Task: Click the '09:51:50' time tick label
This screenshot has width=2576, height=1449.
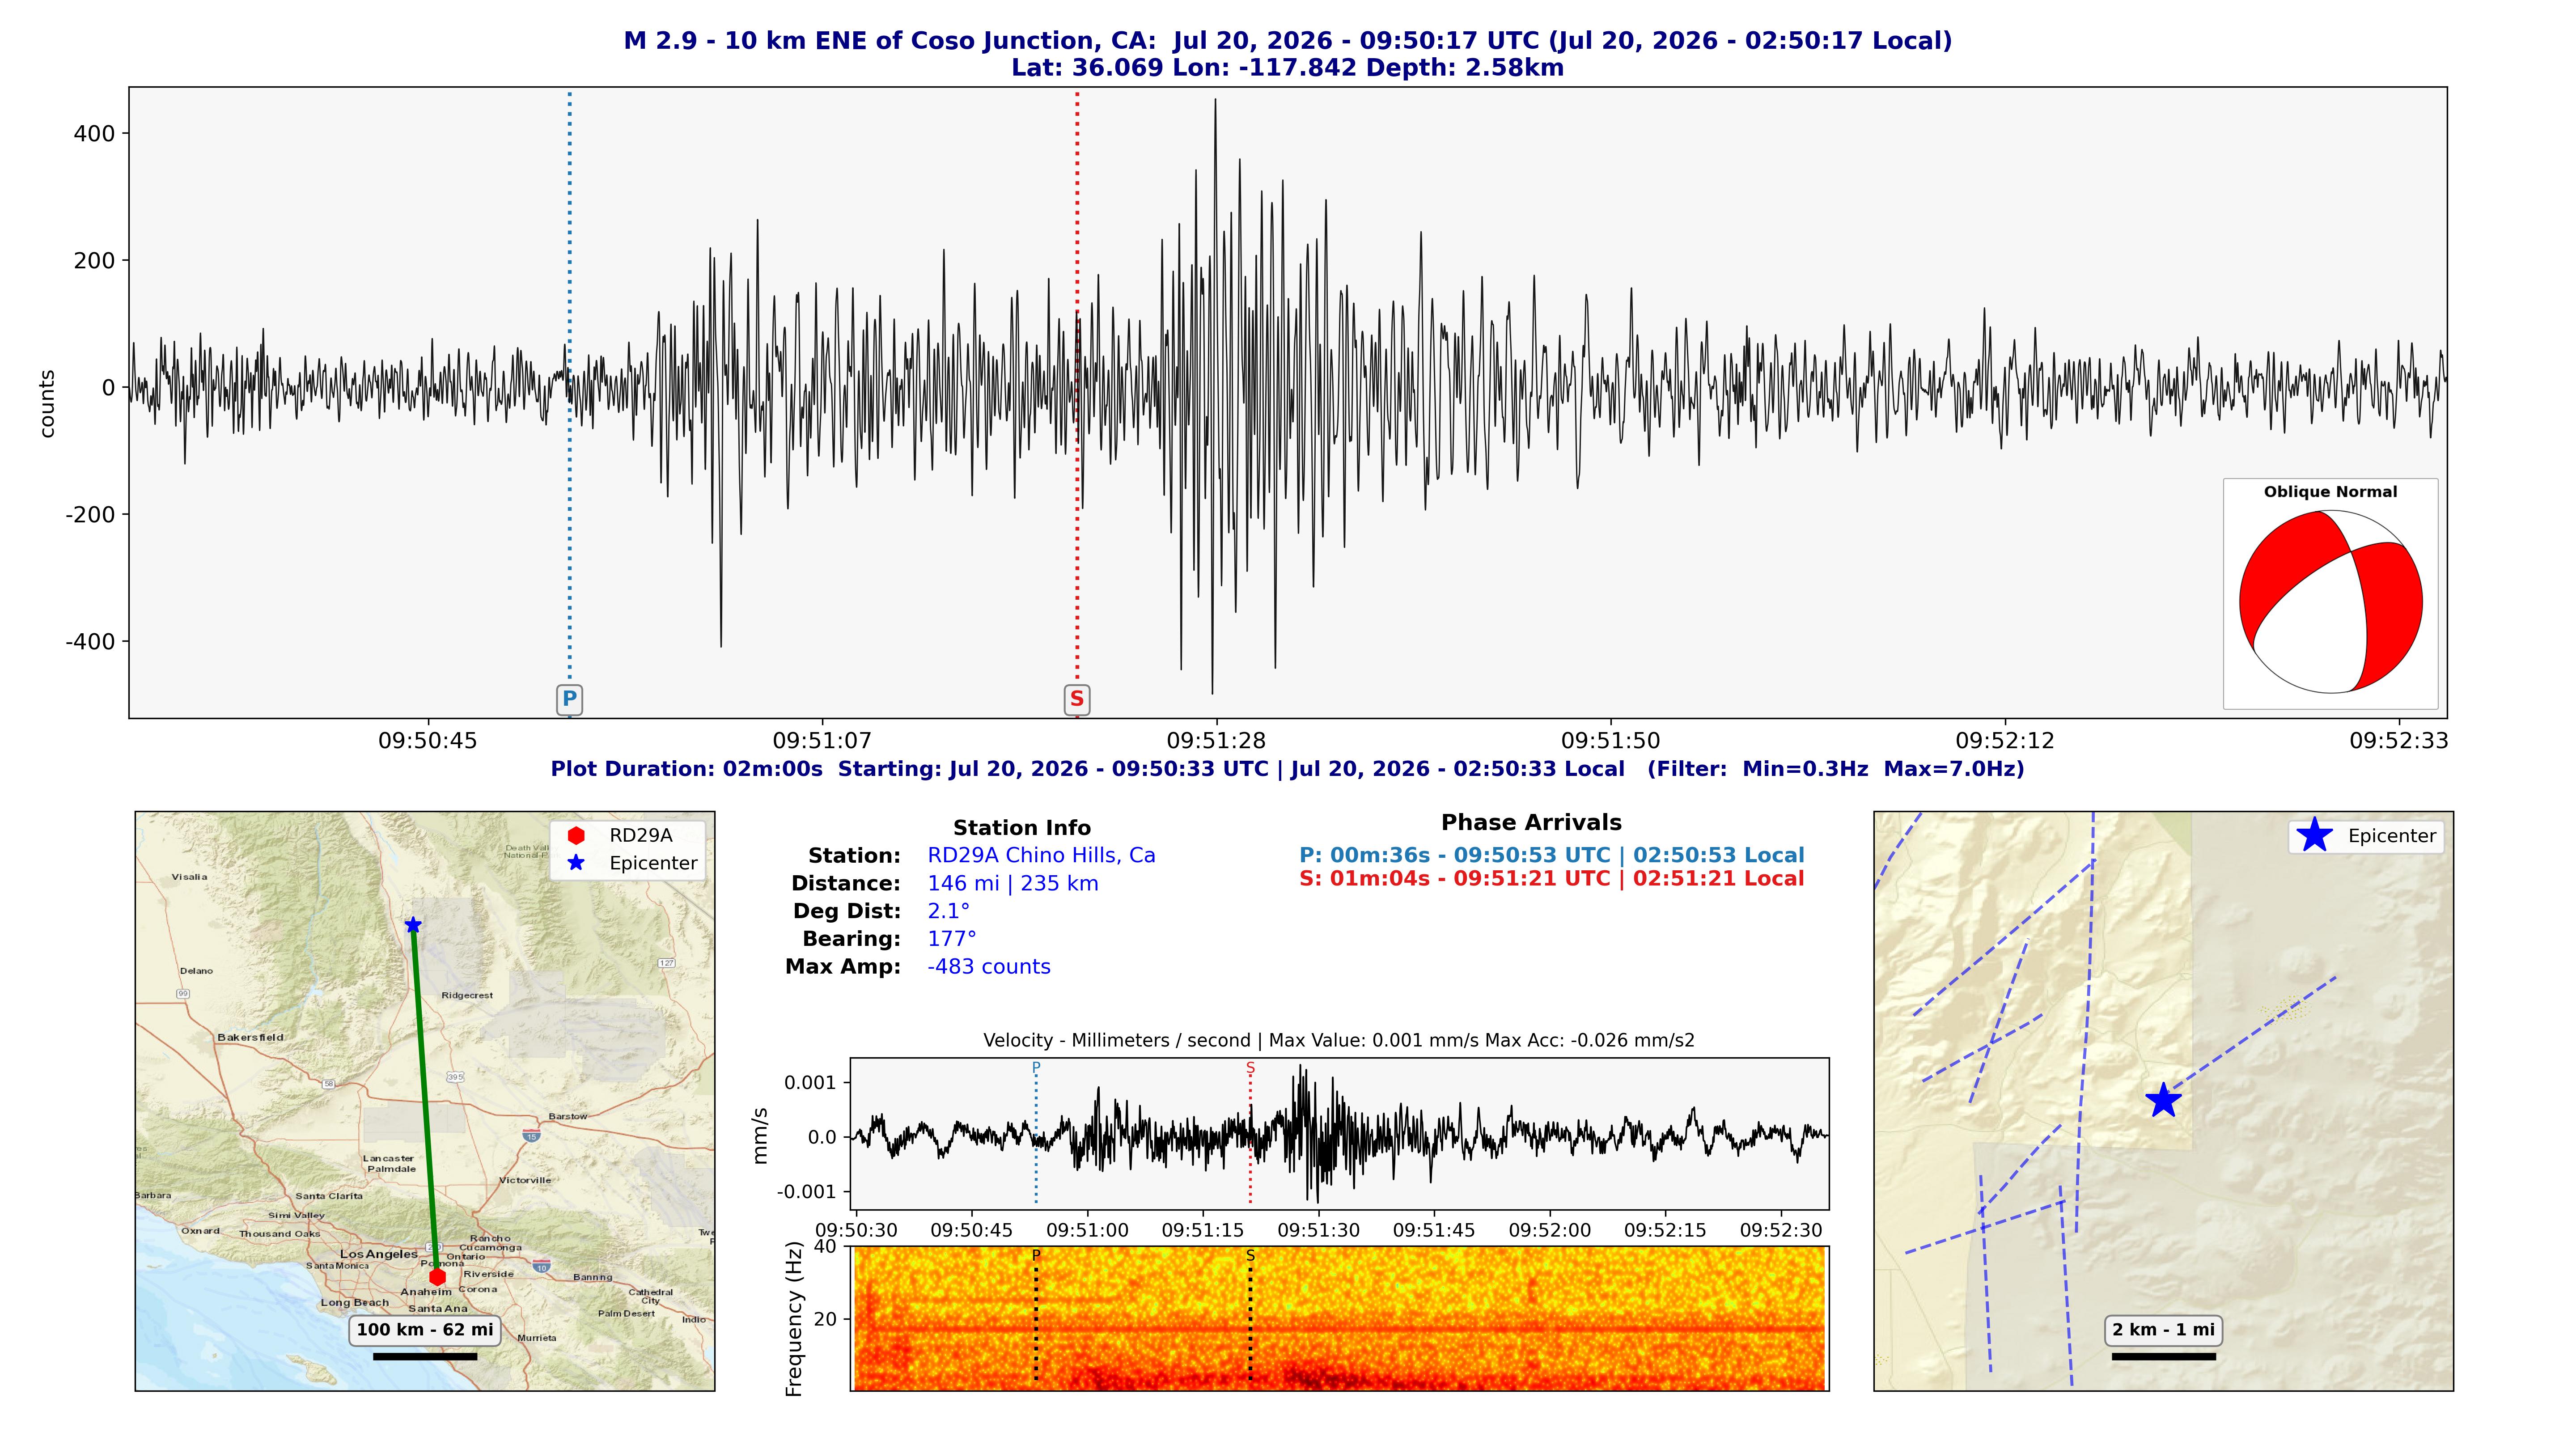Action: (x=1611, y=741)
